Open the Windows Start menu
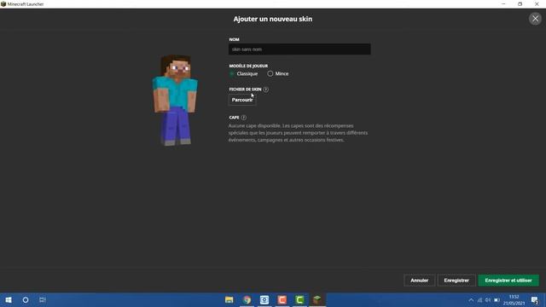 pyautogui.click(x=9, y=299)
